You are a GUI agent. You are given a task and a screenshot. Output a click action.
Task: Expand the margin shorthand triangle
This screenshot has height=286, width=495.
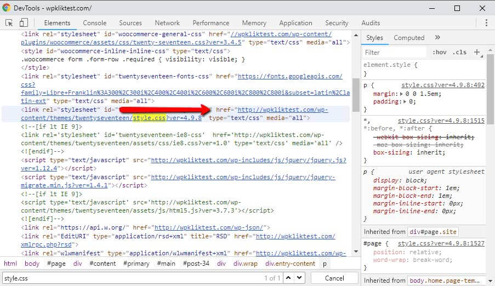(x=401, y=94)
